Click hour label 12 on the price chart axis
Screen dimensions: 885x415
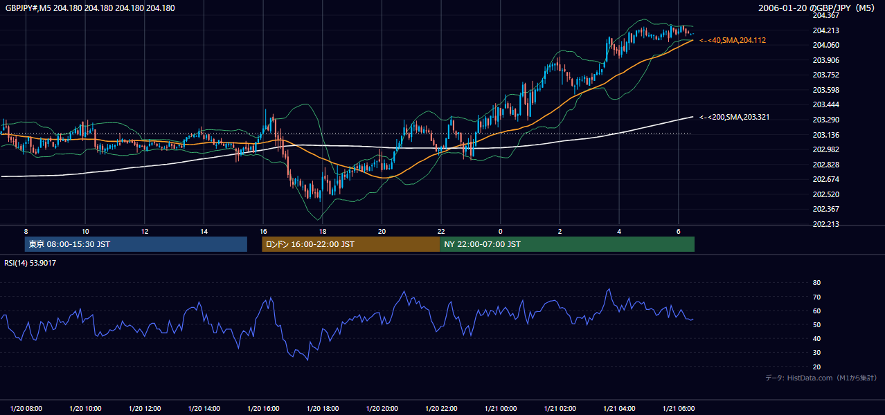click(144, 231)
